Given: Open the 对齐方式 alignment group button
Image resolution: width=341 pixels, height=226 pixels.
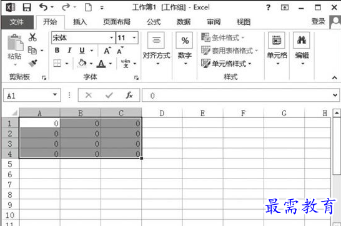Looking at the screenshot, I should click(x=156, y=49).
